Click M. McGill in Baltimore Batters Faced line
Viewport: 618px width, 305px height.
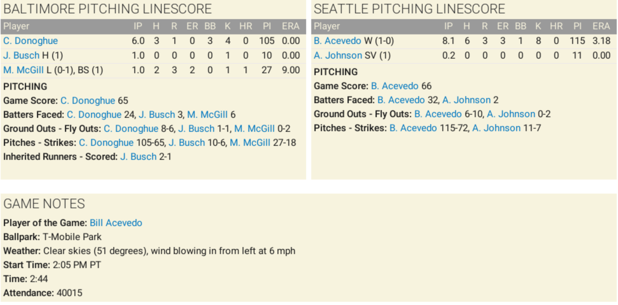point(207,115)
